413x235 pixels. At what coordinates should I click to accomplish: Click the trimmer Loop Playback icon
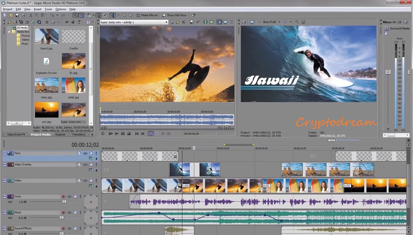103,133
